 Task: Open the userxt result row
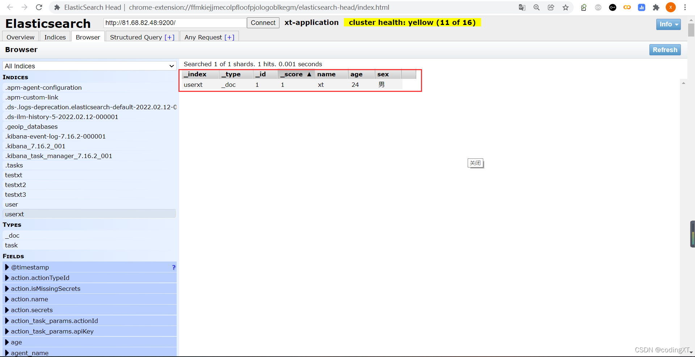pos(292,85)
